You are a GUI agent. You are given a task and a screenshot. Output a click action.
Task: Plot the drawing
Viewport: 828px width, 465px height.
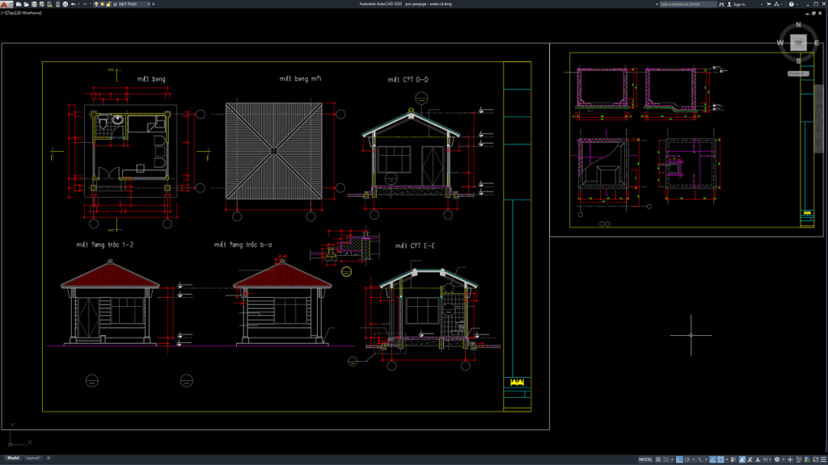tap(65, 4)
